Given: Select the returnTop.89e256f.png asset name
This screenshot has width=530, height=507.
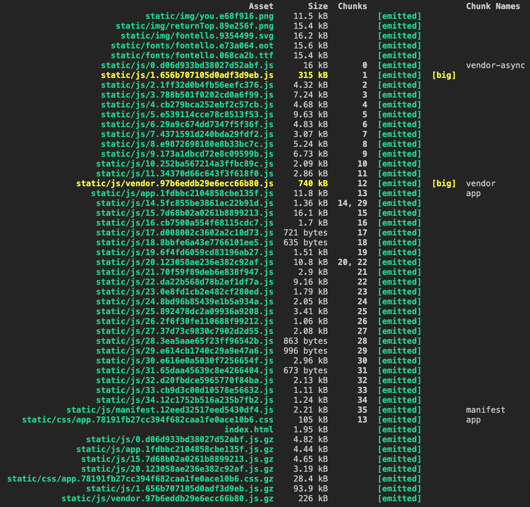Looking at the screenshot, I should (194, 26).
